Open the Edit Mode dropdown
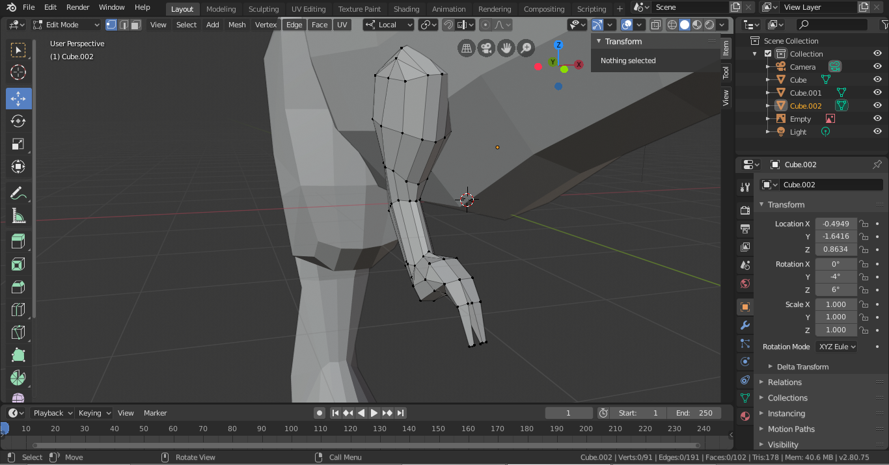889x465 pixels. 66,25
